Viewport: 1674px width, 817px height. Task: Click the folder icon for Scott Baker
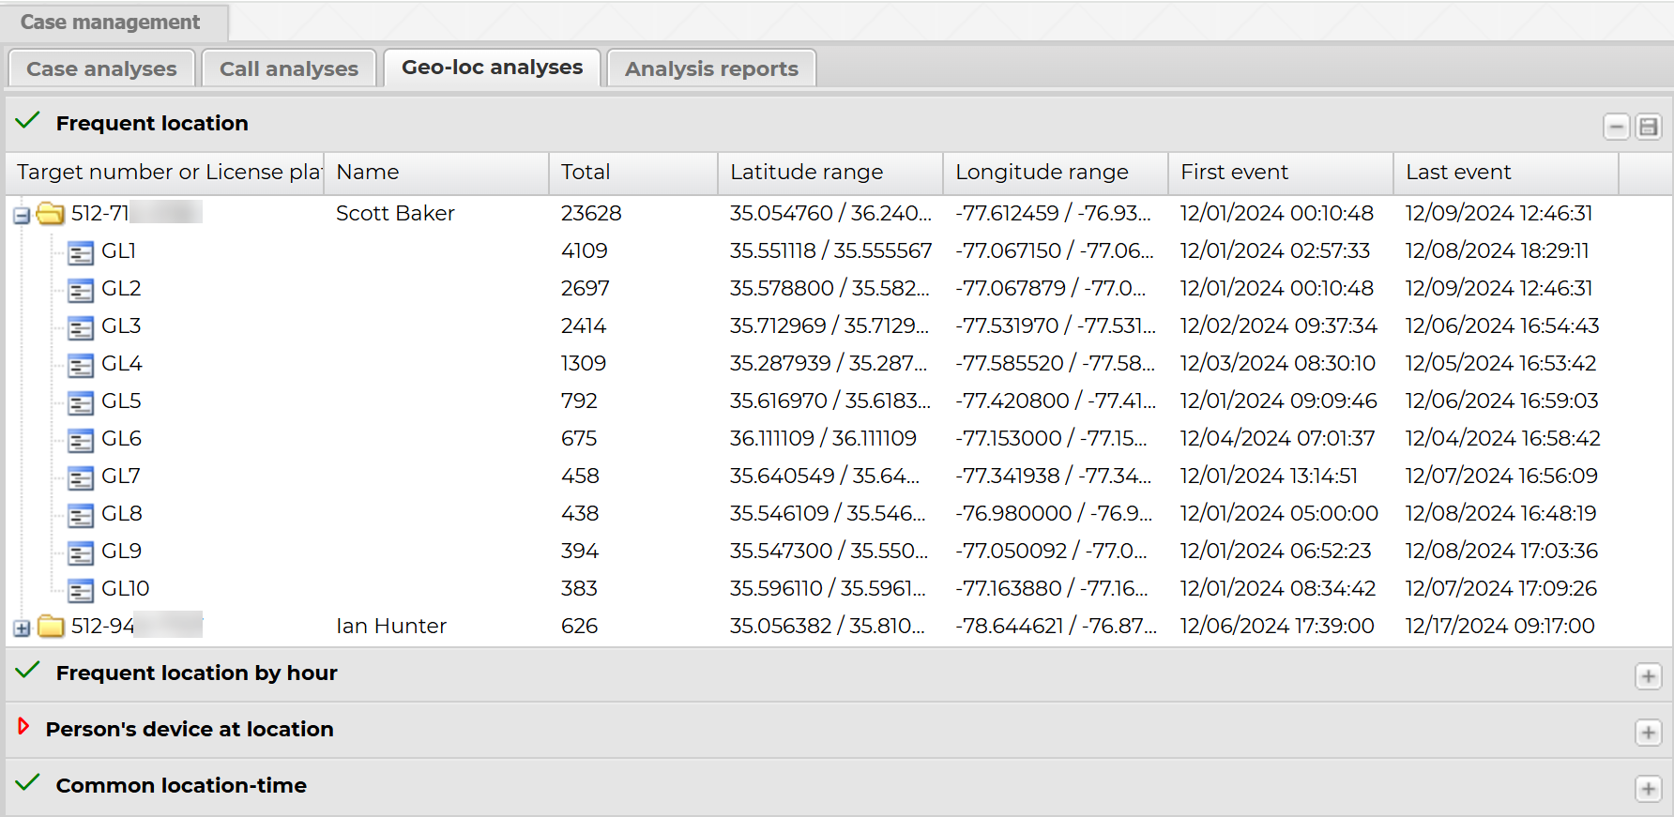tap(50, 214)
